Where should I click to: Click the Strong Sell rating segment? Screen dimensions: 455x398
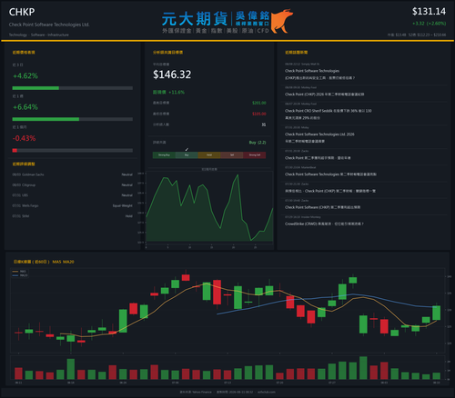click(x=255, y=155)
